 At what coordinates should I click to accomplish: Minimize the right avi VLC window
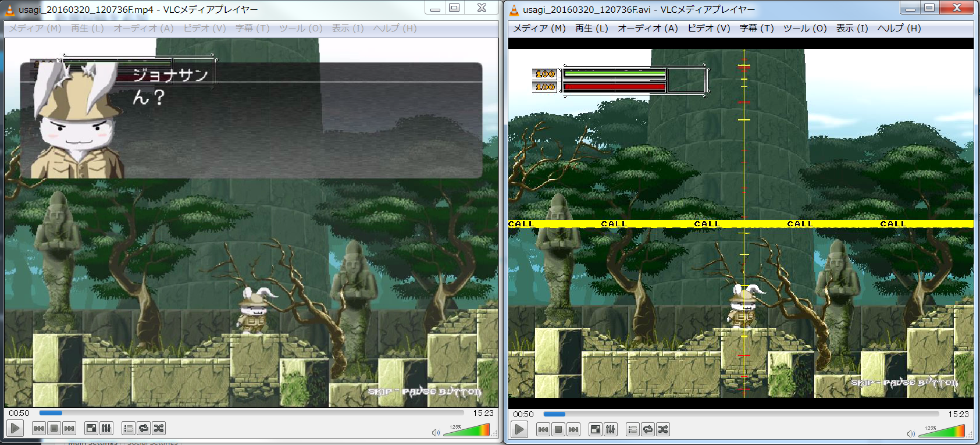910,8
